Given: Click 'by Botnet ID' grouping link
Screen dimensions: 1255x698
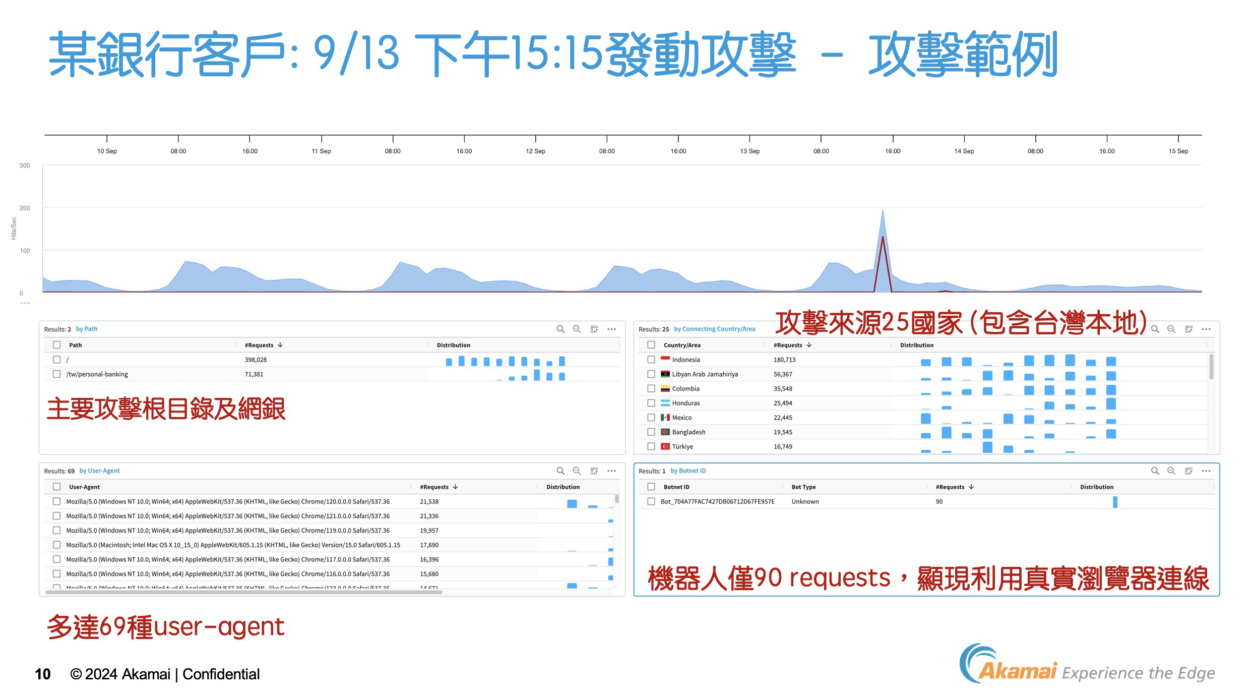Looking at the screenshot, I should point(688,471).
